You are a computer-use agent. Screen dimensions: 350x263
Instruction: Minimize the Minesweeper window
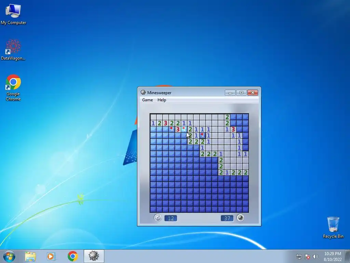[230, 92]
